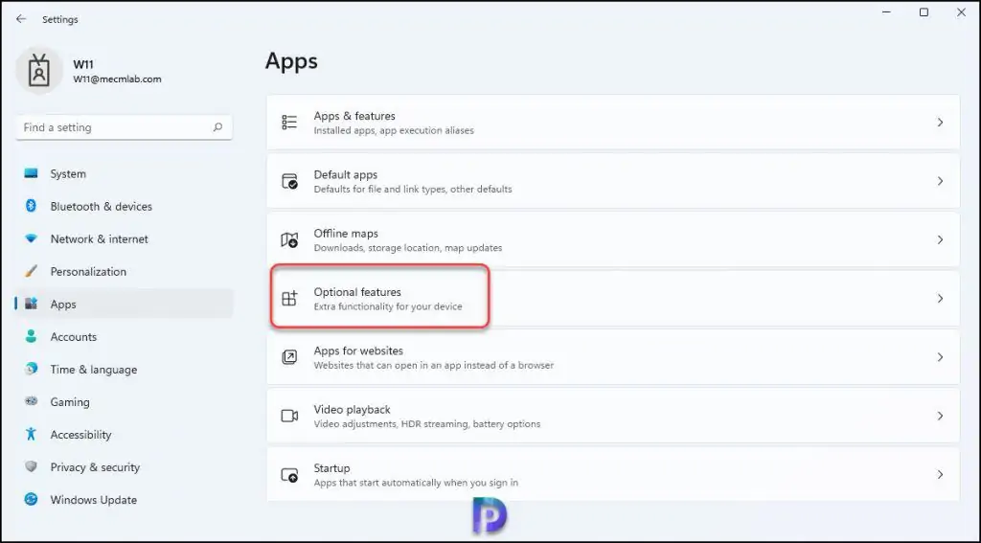Select Personalization in the sidebar
The image size is (981, 543).
pos(124,272)
